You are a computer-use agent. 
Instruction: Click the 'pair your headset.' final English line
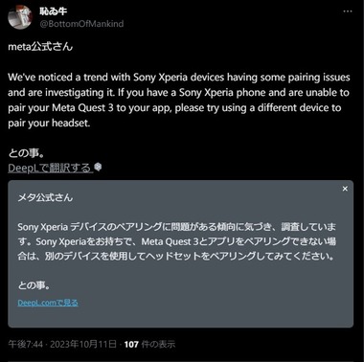click(x=49, y=124)
